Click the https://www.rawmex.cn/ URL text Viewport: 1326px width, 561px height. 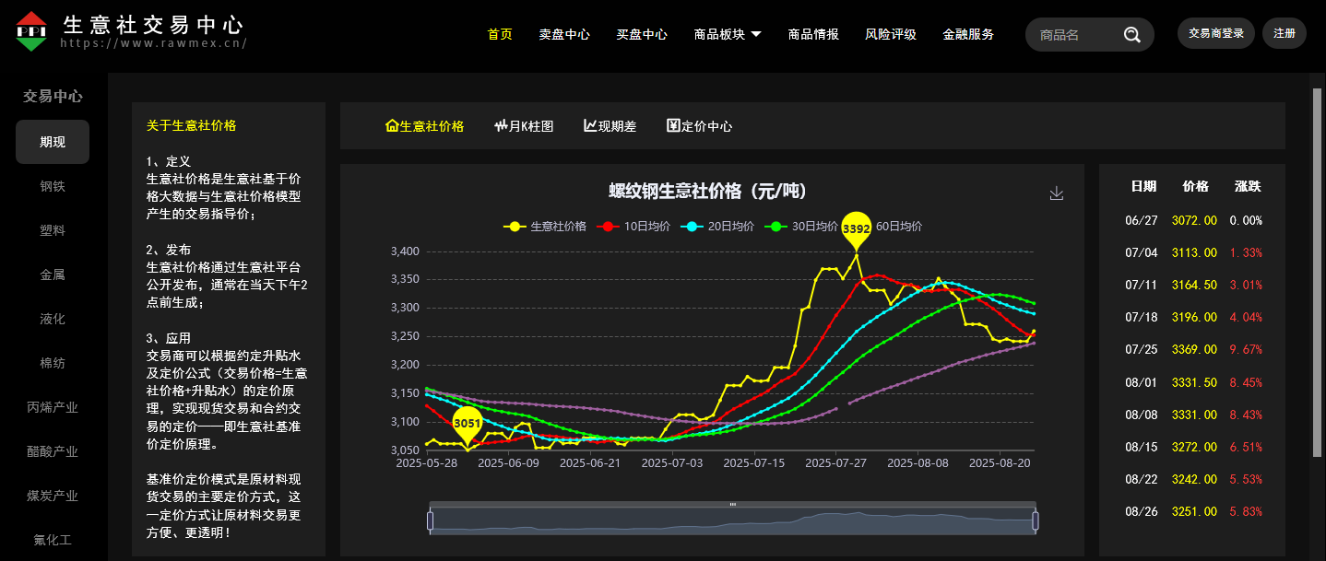coord(154,42)
